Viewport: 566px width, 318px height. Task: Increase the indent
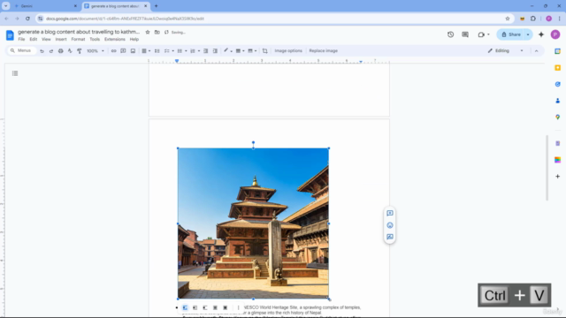tap(215, 51)
